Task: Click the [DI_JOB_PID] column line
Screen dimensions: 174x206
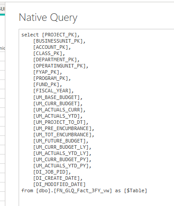Action: pos(52,172)
